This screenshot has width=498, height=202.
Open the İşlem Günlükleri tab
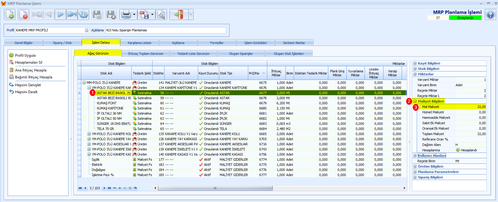tap(255, 43)
